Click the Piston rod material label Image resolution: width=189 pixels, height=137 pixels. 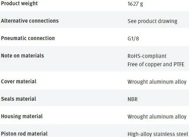(24, 134)
